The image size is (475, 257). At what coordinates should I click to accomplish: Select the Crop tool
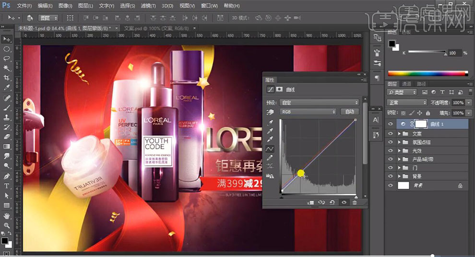6,78
